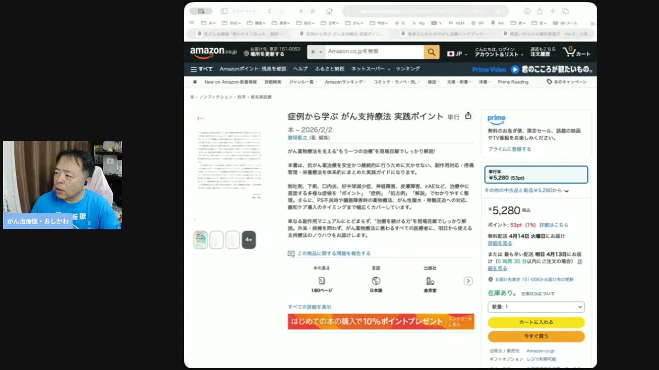Viewport: 659px width, 370px height.
Task: Click the Prime Video play banner
Action: (x=533, y=69)
